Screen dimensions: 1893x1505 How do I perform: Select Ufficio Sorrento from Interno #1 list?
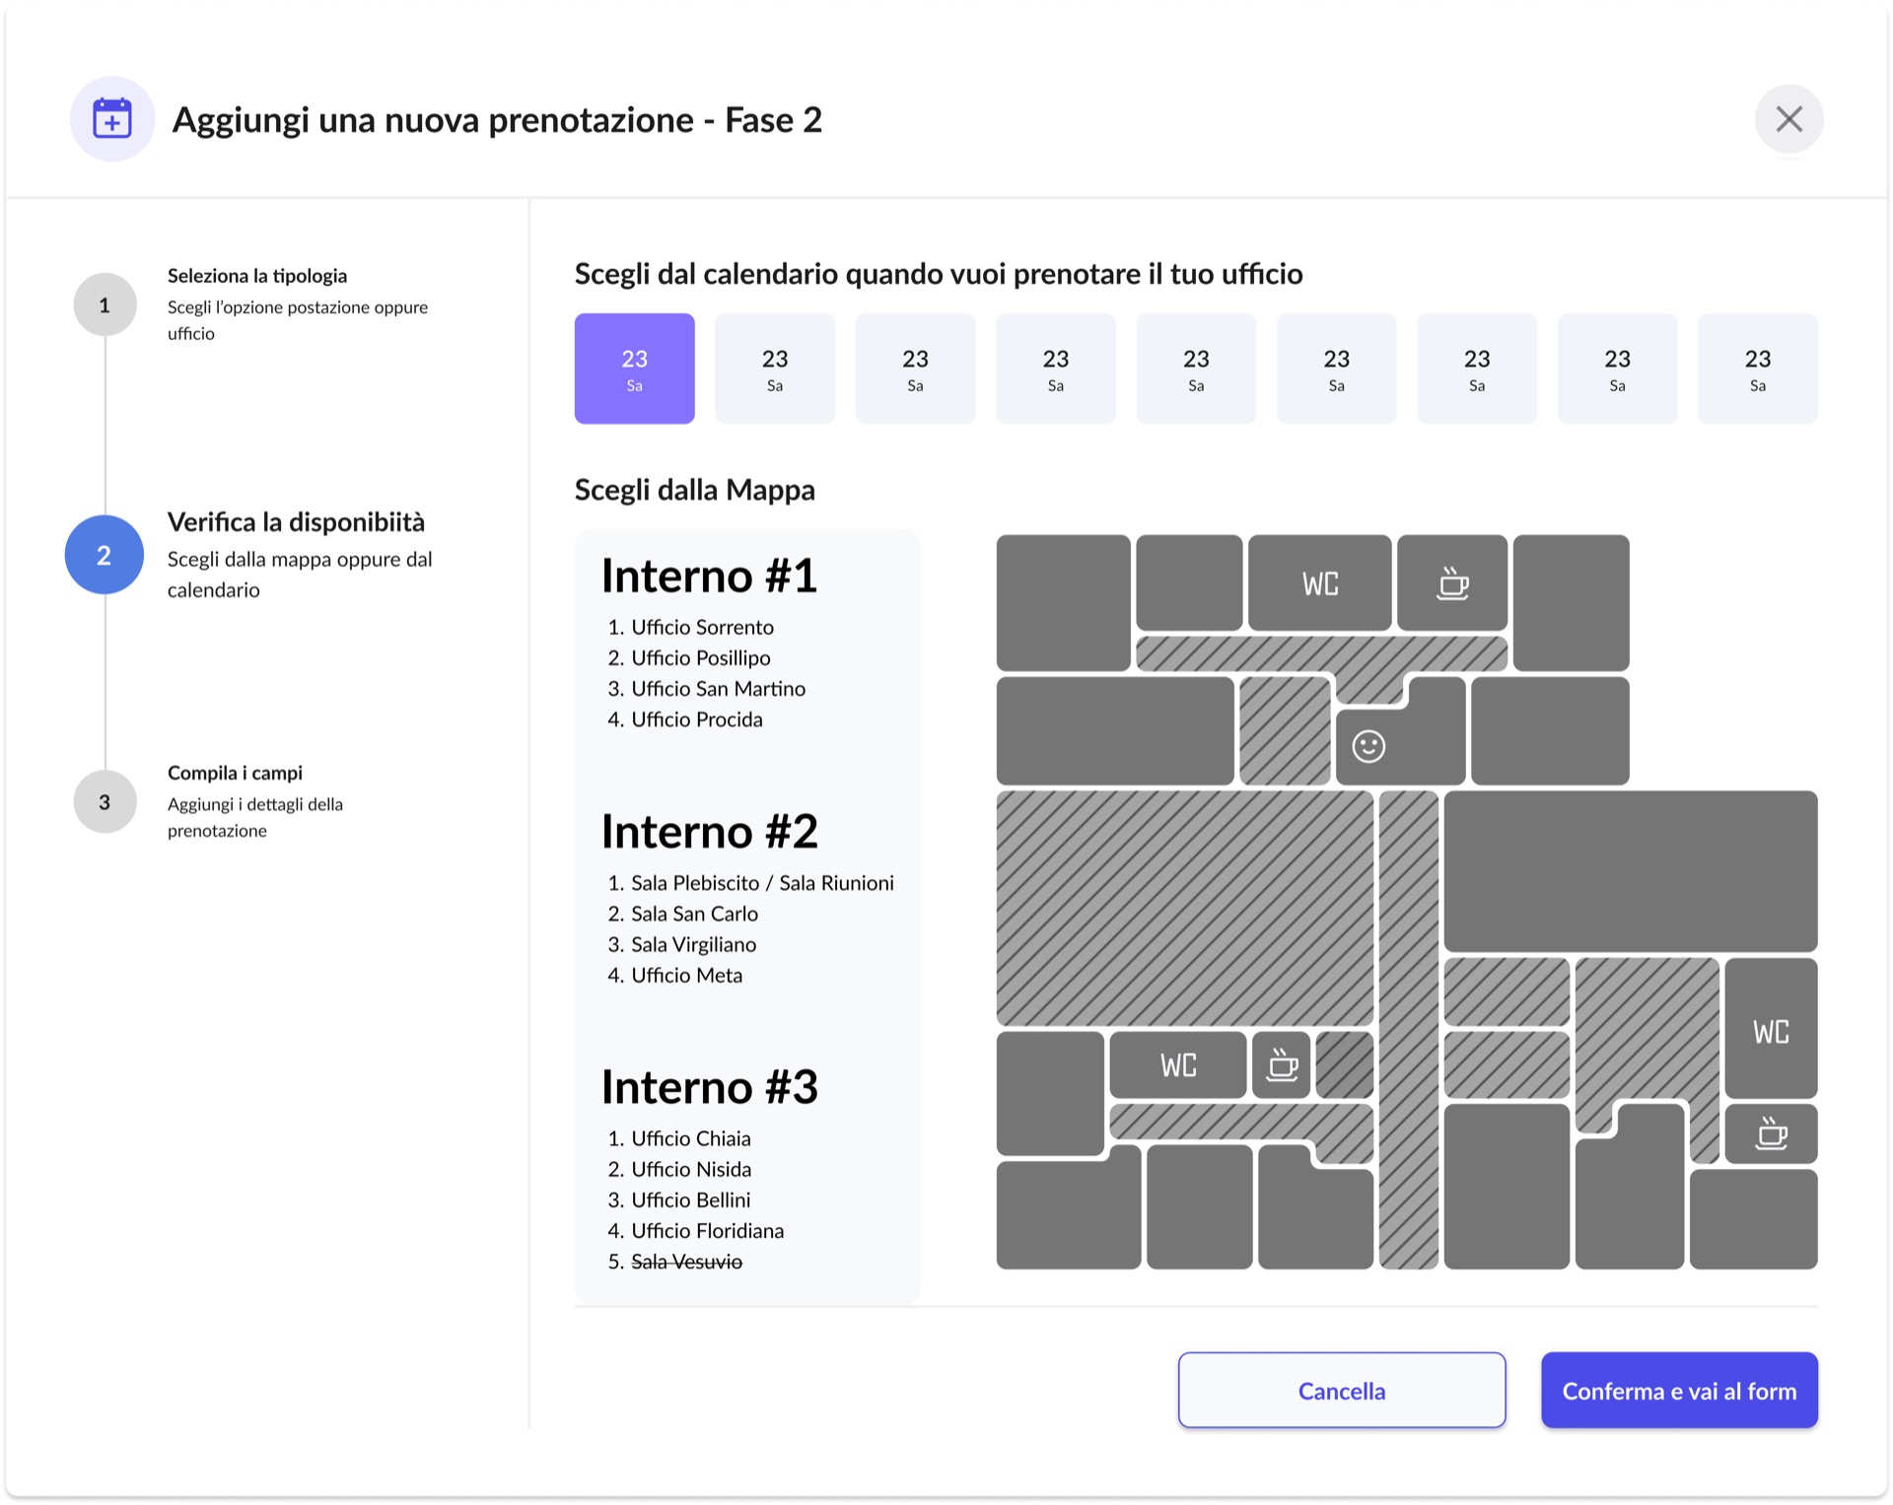pos(702,627)
